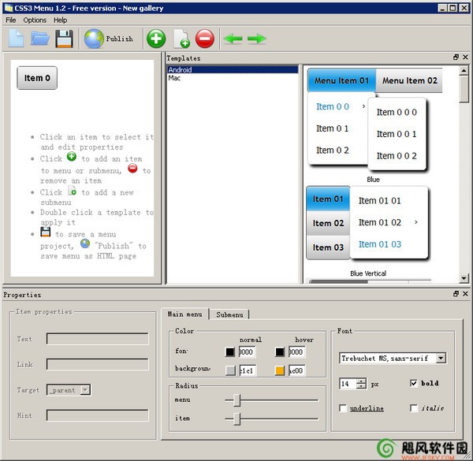Click the item Hint input field
The height and width of the screenshot is (461, 473).
[x=98, y=415]
